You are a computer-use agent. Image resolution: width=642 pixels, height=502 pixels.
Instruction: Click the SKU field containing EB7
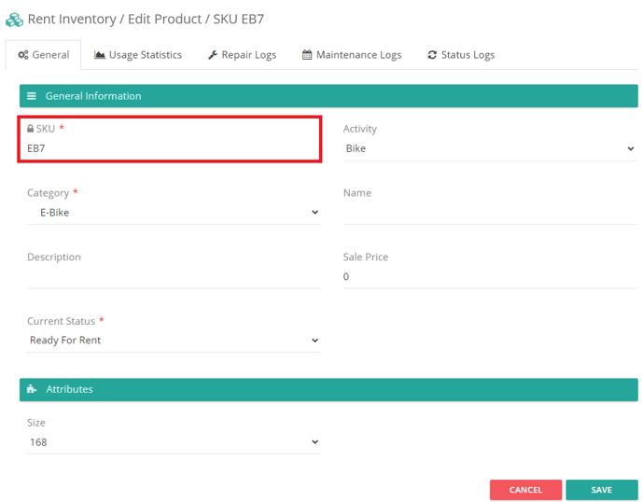174,148
